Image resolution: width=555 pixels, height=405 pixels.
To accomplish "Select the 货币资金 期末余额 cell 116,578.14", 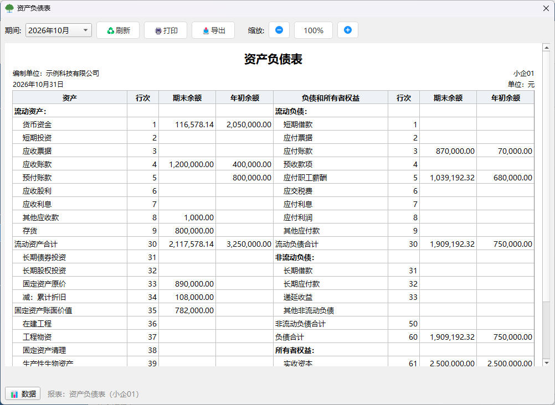I will (187, 124).
